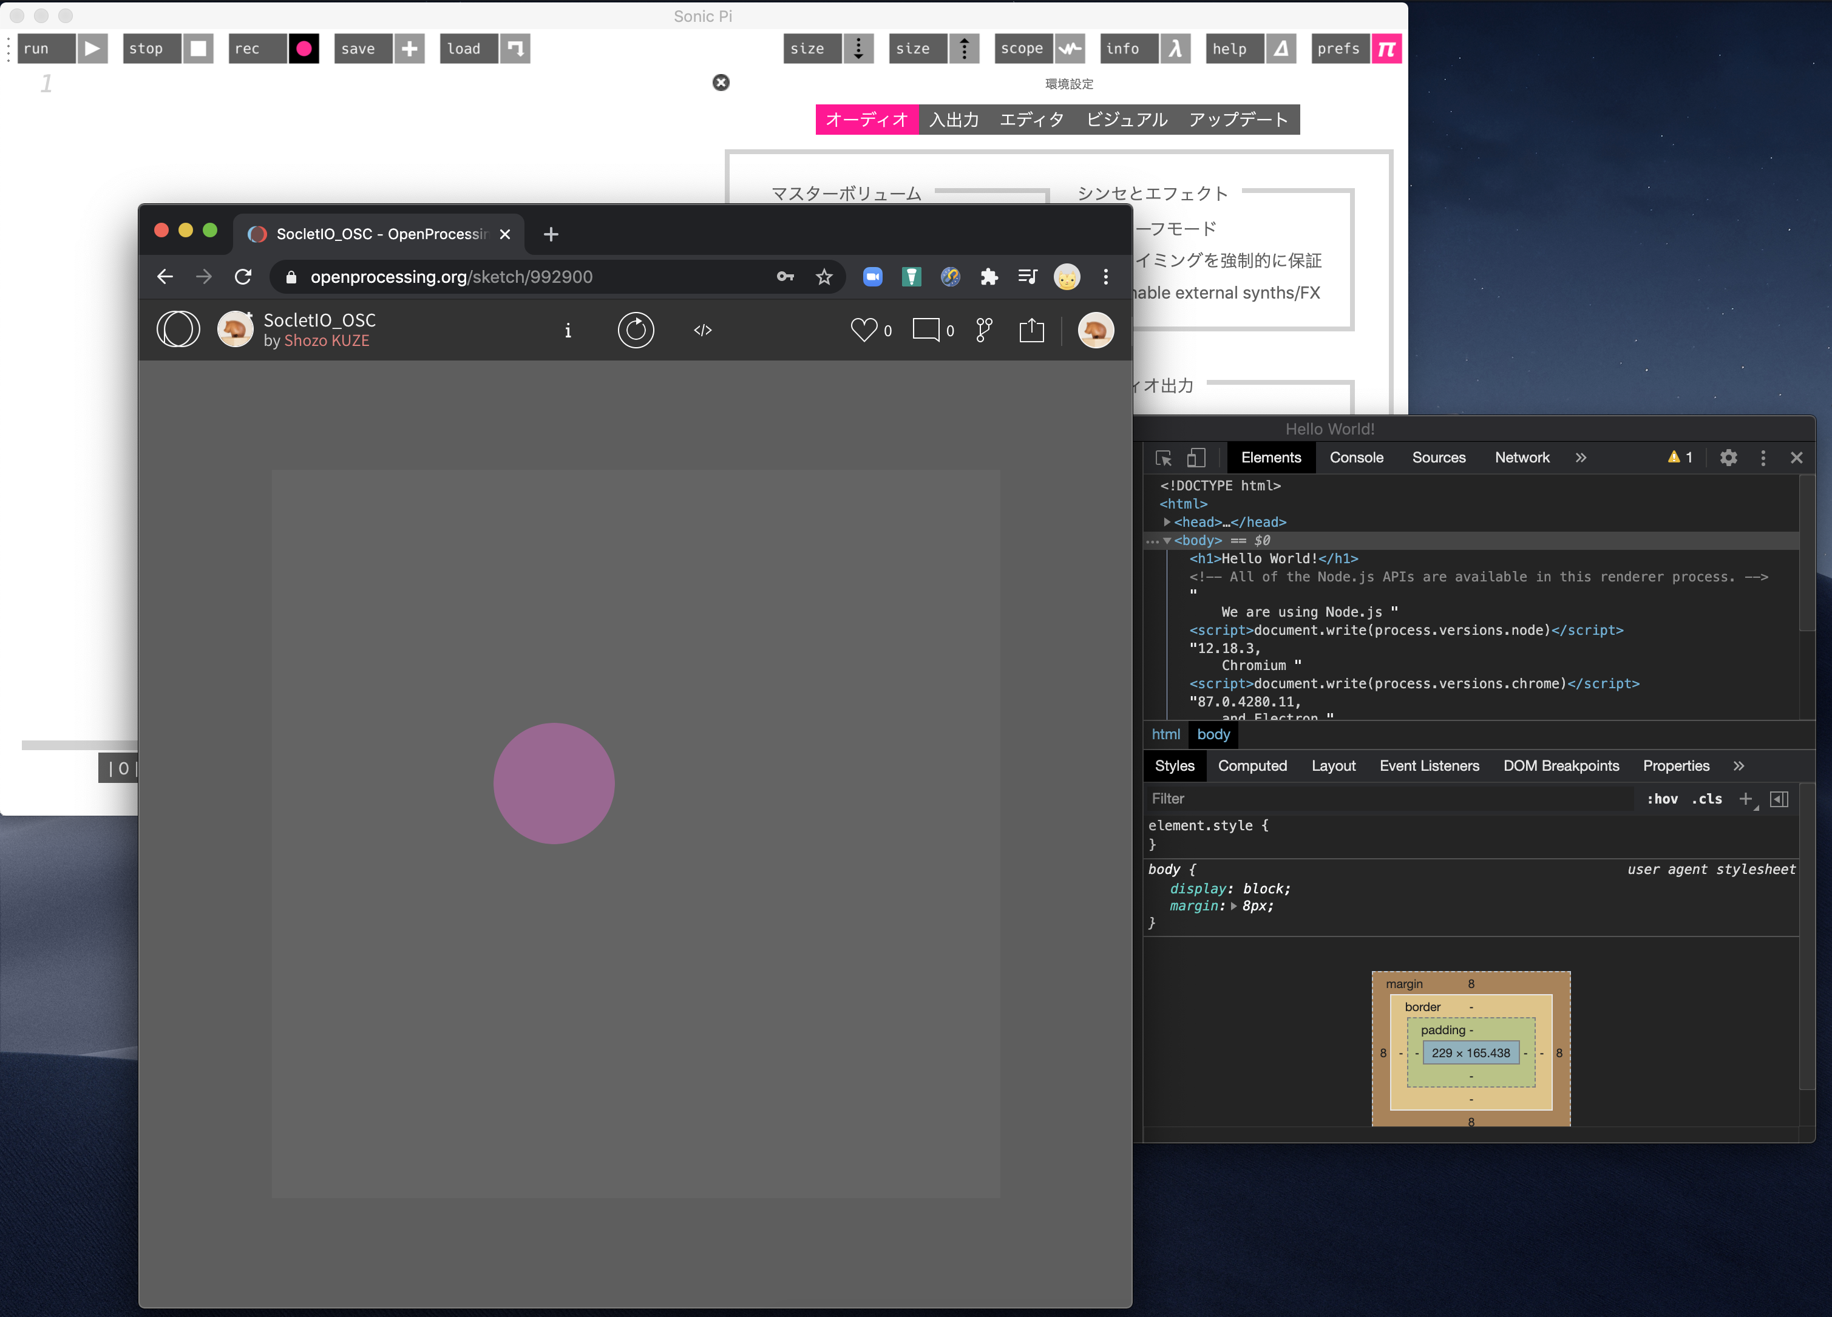Switch to the Console tab
1832x1317 pixels.
(1356, 458)
